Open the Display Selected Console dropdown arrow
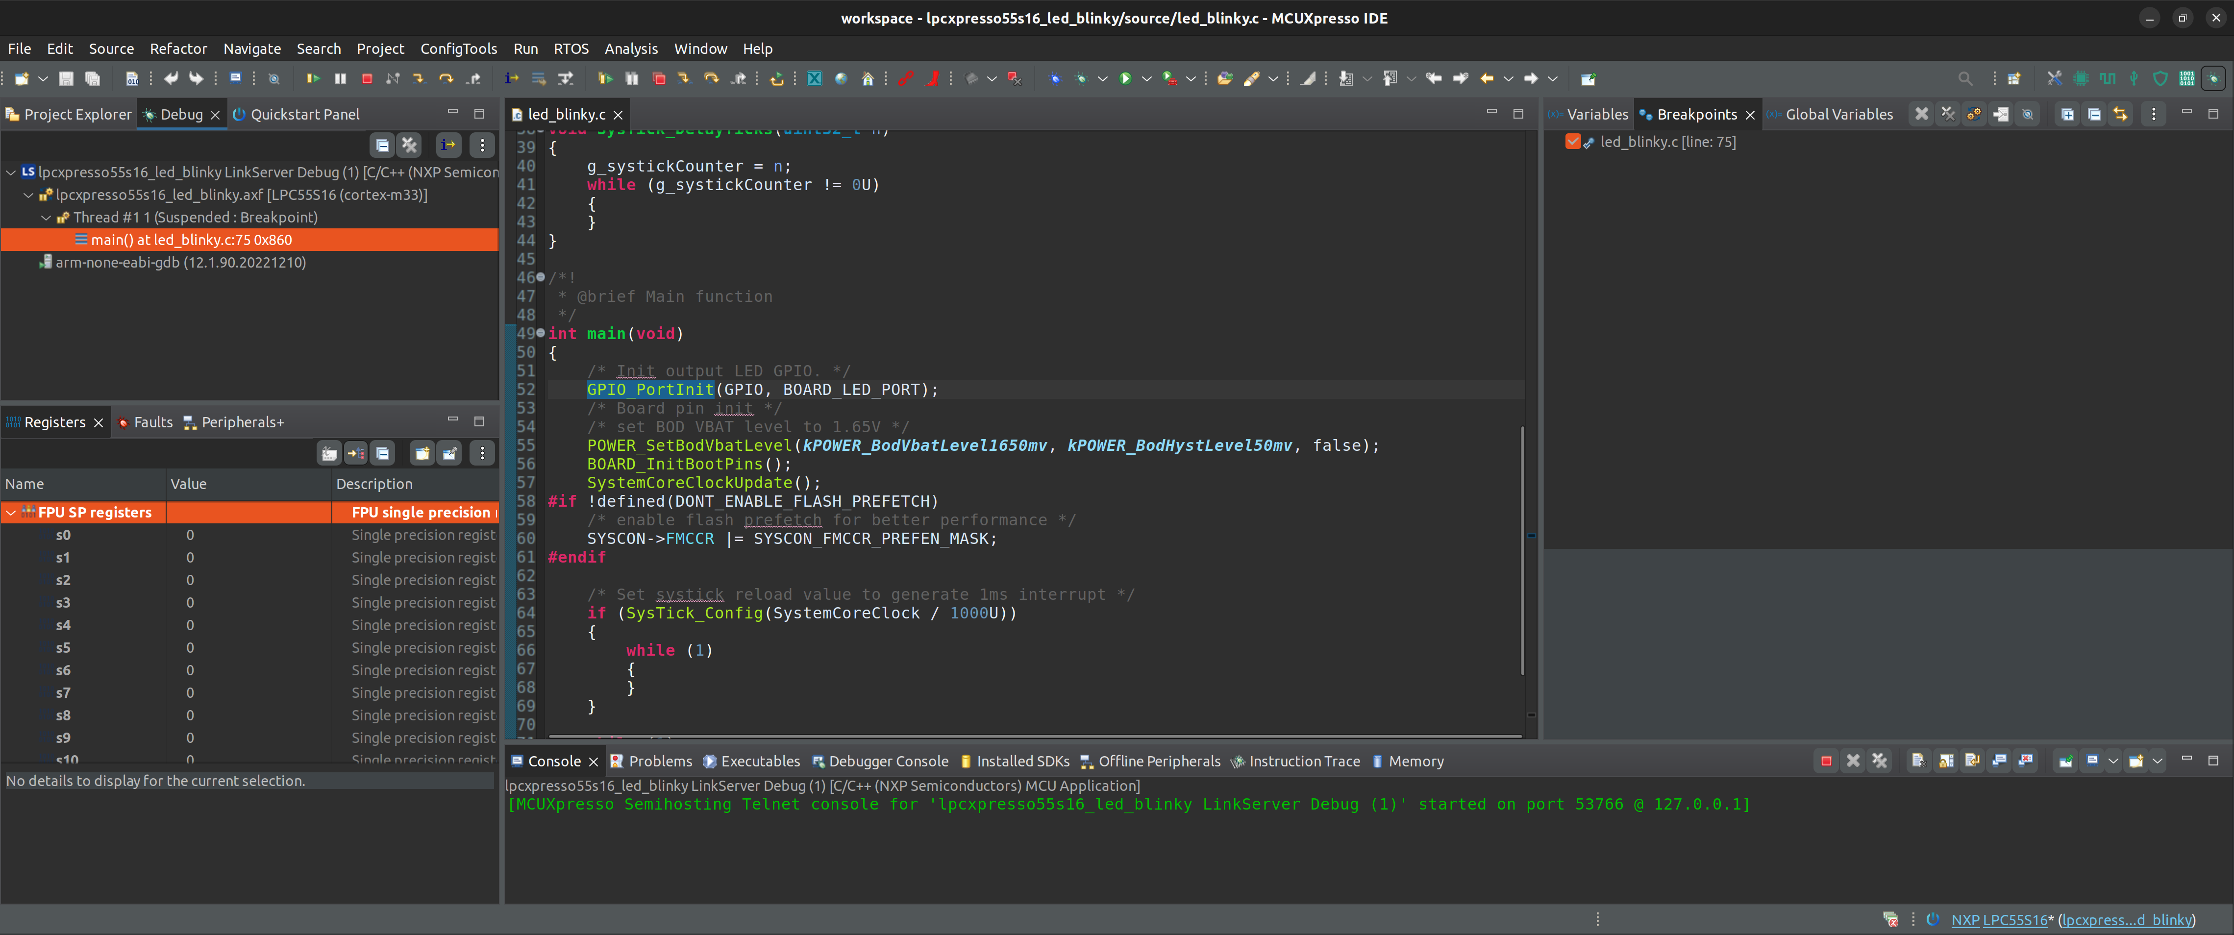 (x=2112, y=761)
